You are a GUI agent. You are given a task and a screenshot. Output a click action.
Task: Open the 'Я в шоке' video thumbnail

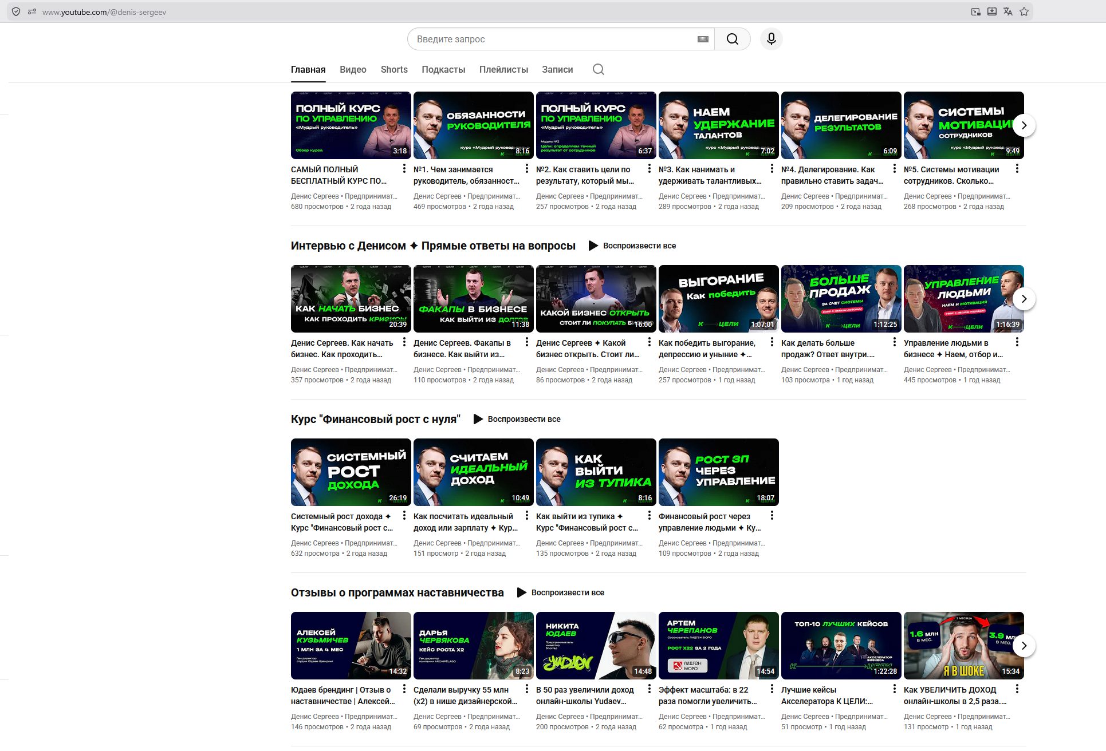[x=963, y=645]
